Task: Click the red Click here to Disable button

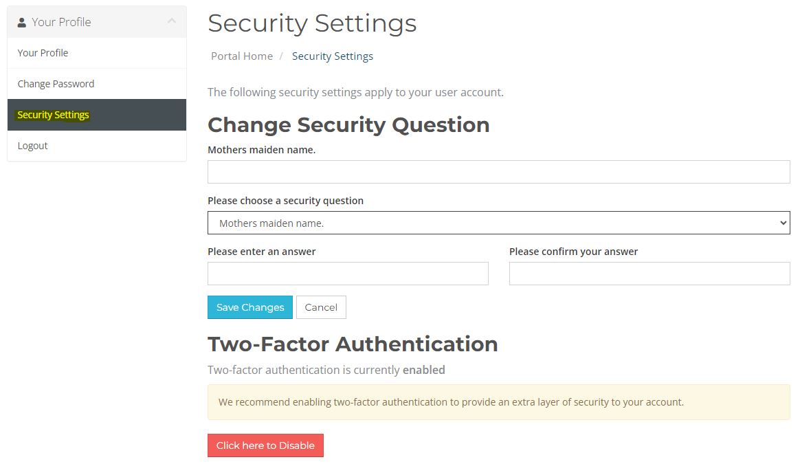Action: click(265, 445)
